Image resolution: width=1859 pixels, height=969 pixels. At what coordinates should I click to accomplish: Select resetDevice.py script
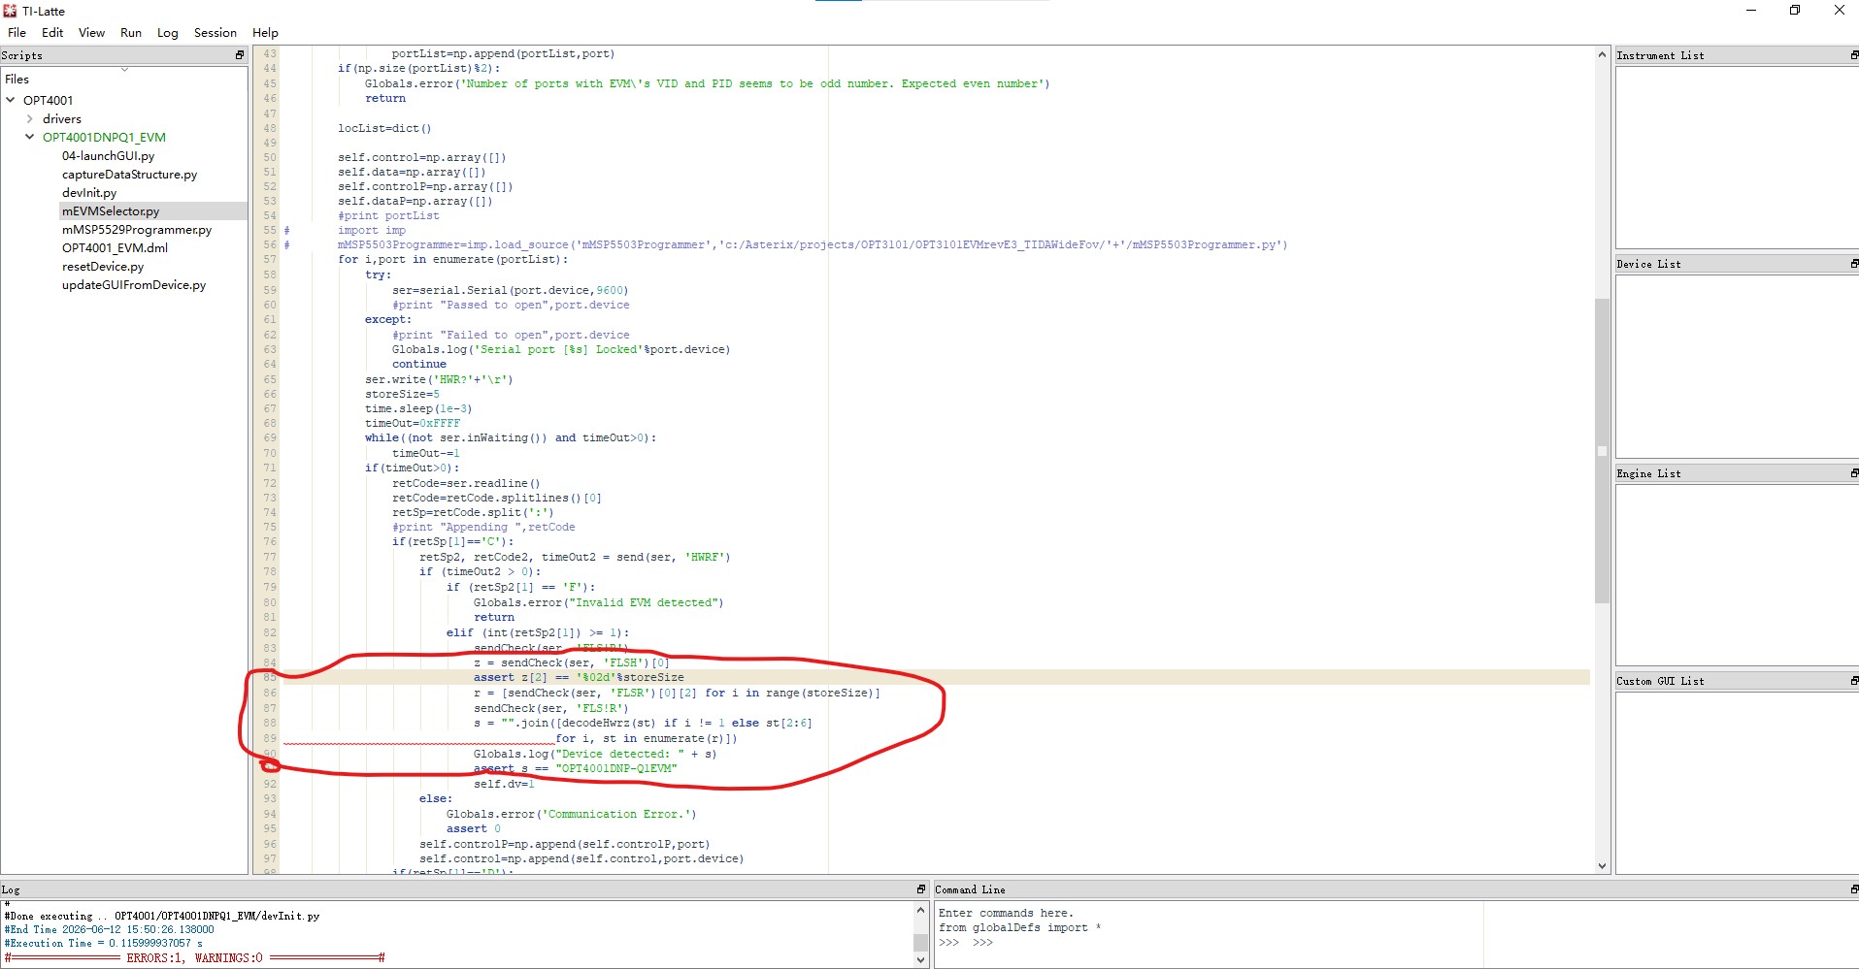click(103, 267)
